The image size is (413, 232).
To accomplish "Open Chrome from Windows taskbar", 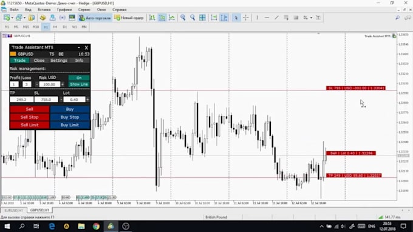I will click(96, 226).
